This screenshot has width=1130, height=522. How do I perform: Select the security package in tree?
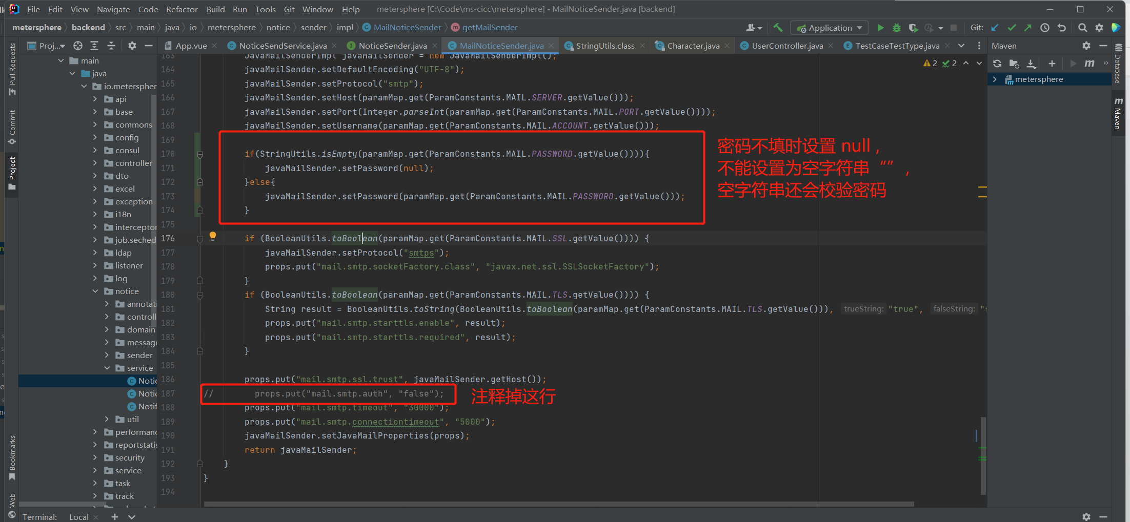pos(130,457)
